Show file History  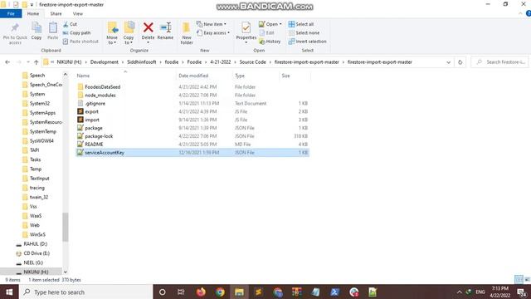tap(270, 42)
